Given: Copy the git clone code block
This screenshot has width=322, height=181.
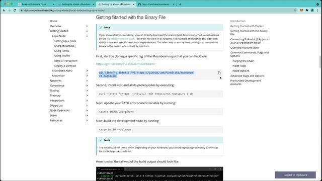Looking at the screenshot, I should pyautogui.click(x=219, y=73).
